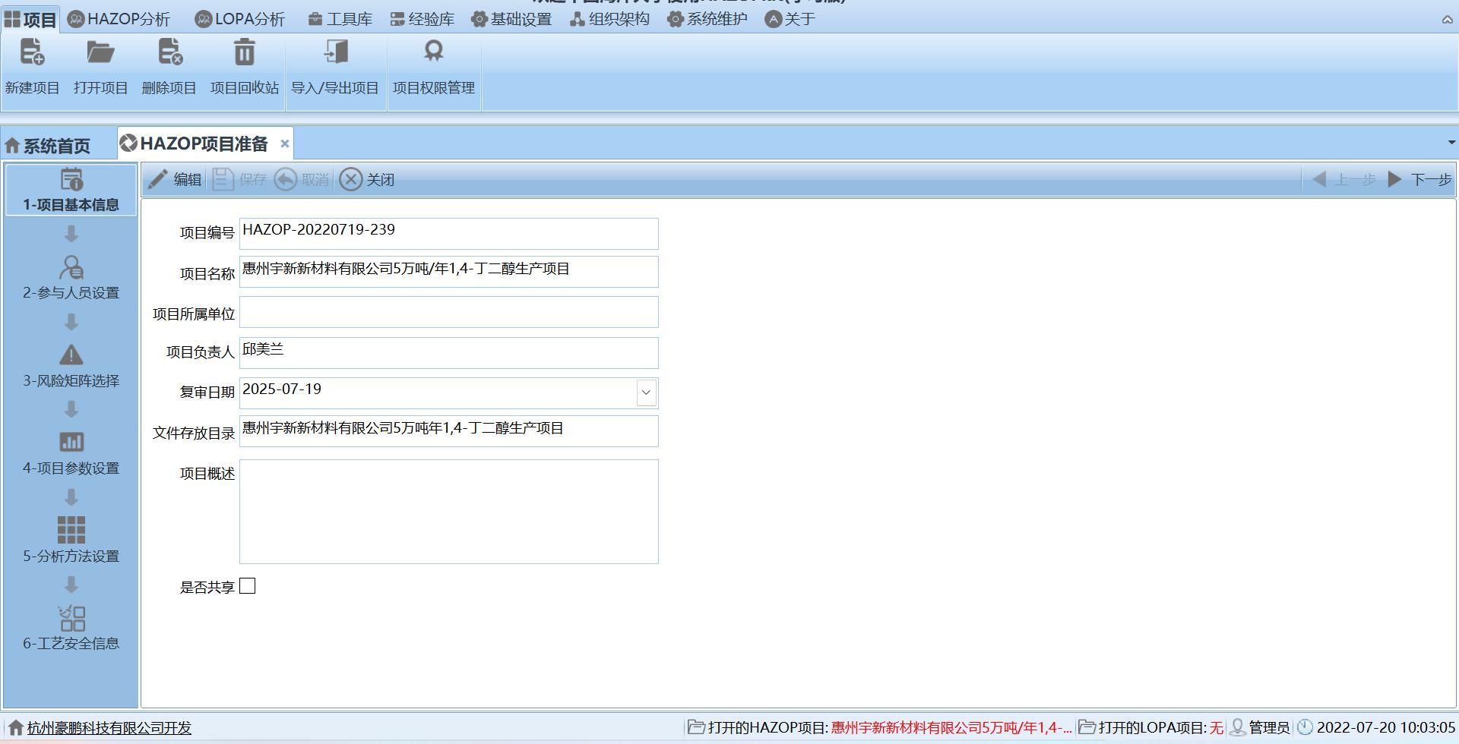Viewport: 1459px width, 744px height.
Task: Click the 文件存放目录 input field
Action: (448, 431)
